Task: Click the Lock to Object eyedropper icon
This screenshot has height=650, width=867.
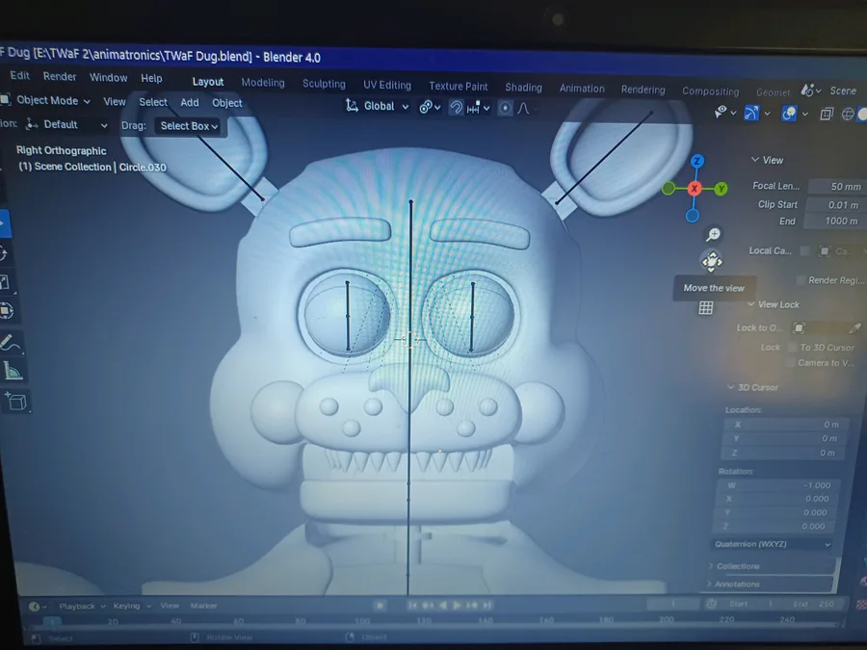Action: pyautogui.click(x=854, y=328)
